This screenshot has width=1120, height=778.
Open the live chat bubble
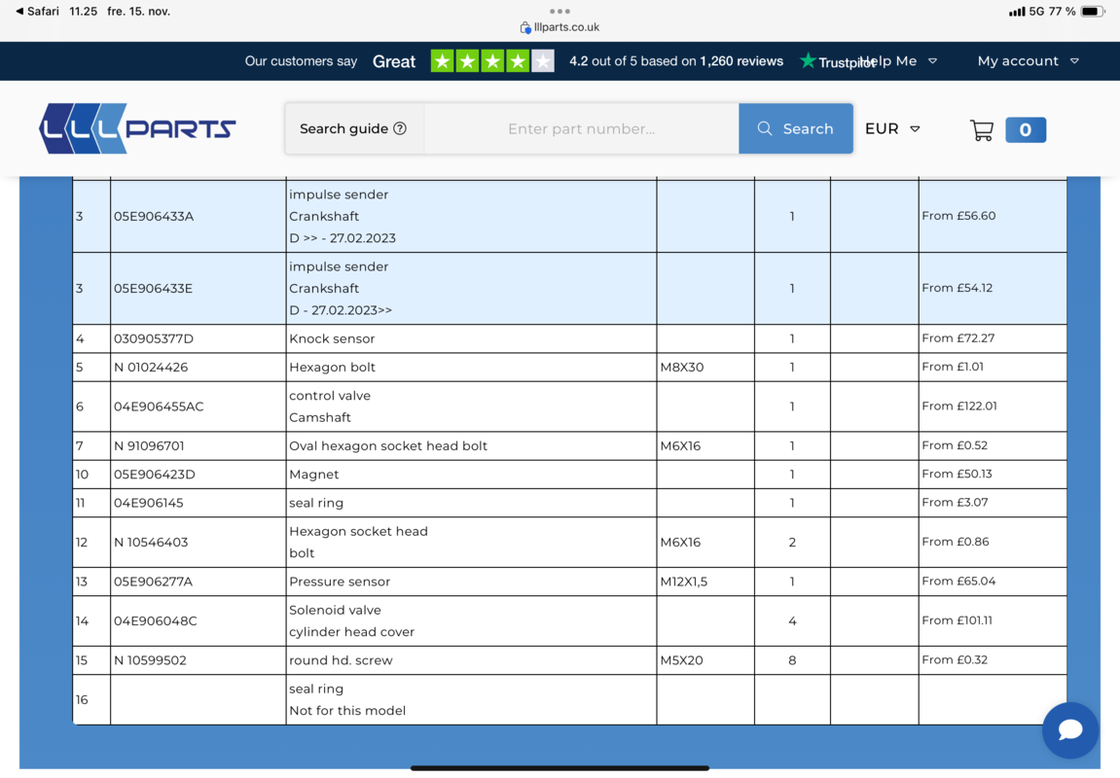coord(1069,729)
